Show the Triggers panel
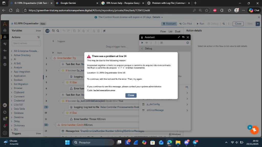Viewport: 262px width, 147px height. [38, 133]
